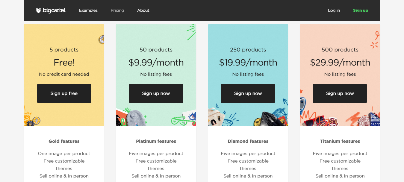Open the About page

(x=143, y=10)
